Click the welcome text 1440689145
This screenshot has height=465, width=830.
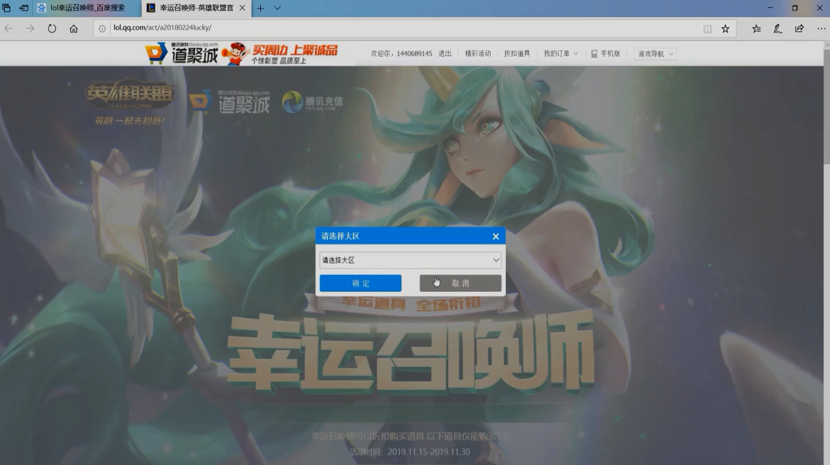click(414, 53)
